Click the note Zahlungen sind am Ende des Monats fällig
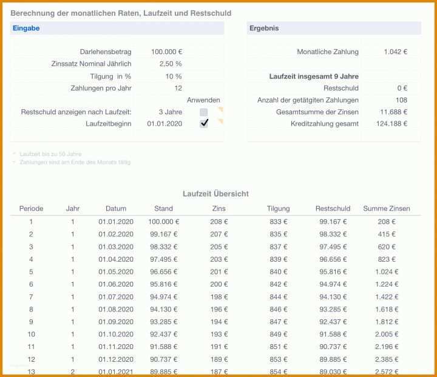The width and height of the screenshot is (437, 377). (x=75, y=162)
